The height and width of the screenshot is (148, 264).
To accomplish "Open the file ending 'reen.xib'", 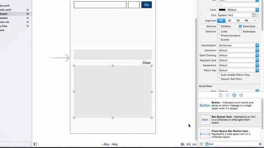I will click(x=5, y=22).
